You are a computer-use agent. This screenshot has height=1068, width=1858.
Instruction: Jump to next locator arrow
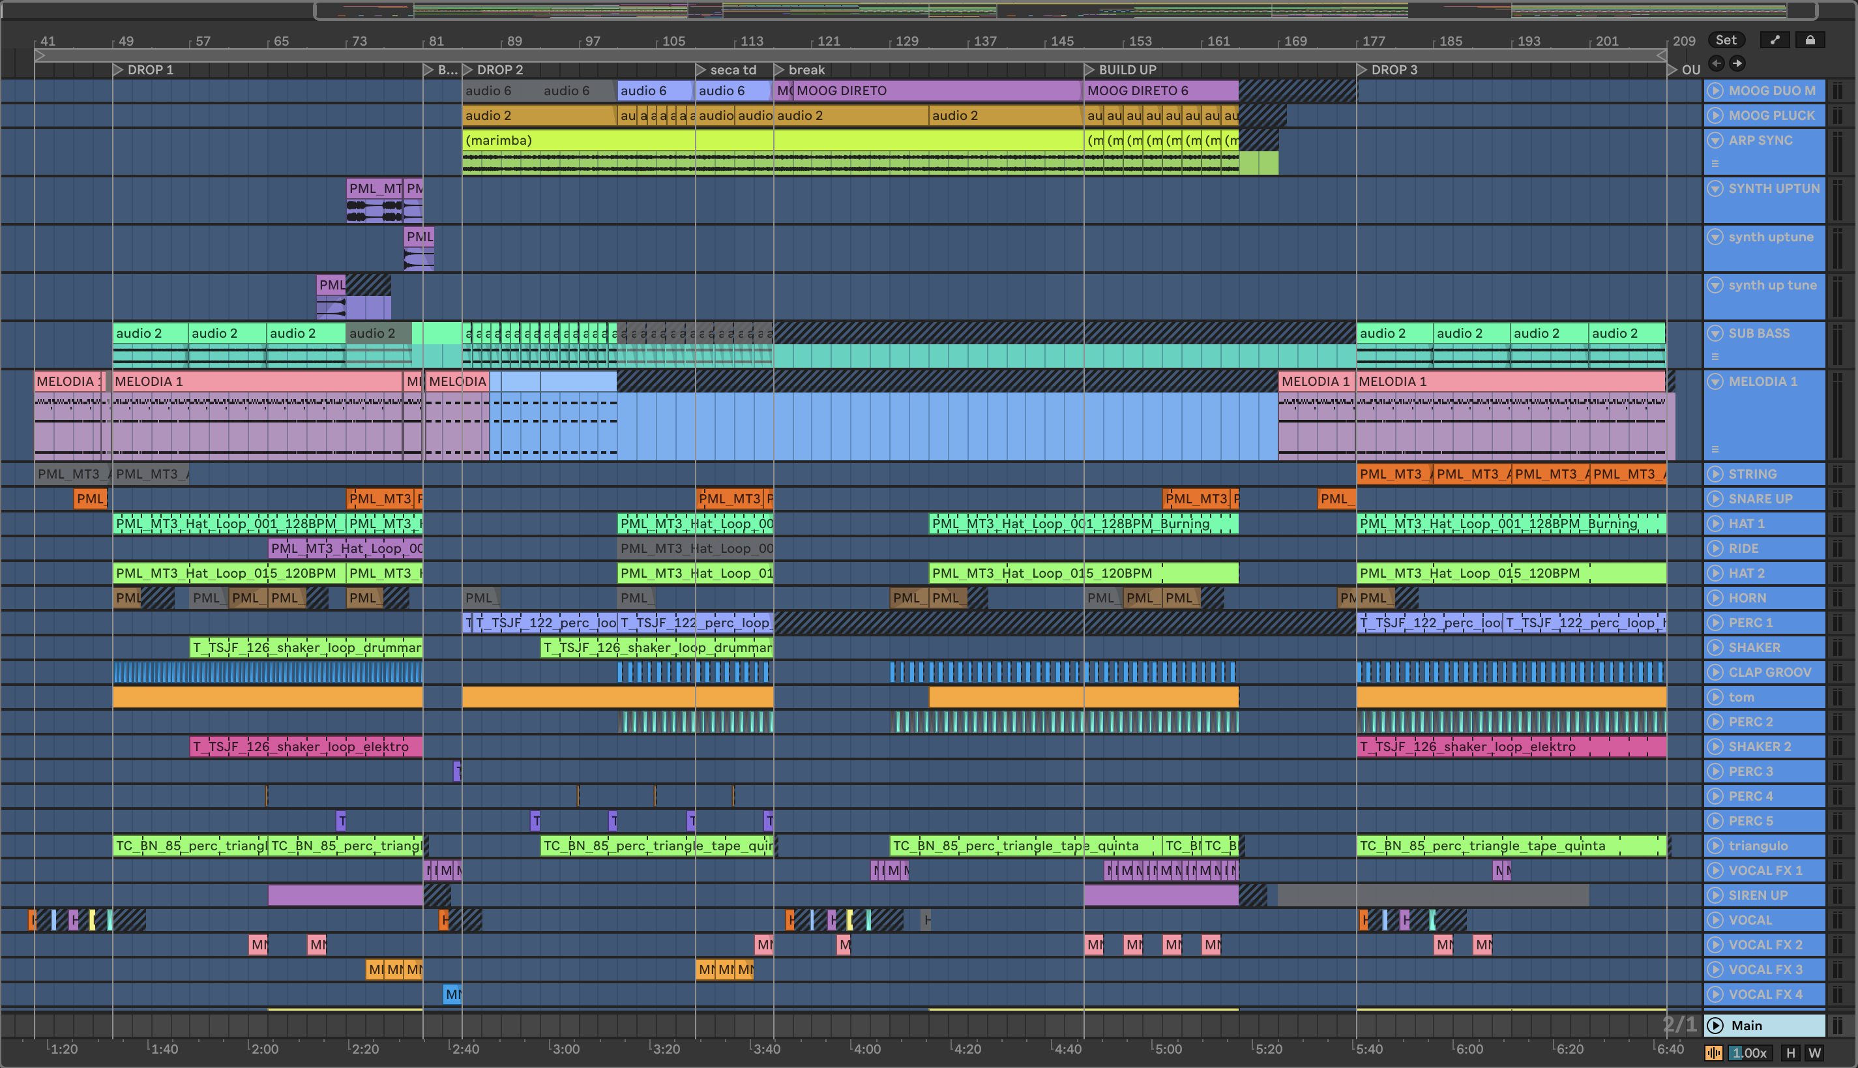(x=1737, y=63)
